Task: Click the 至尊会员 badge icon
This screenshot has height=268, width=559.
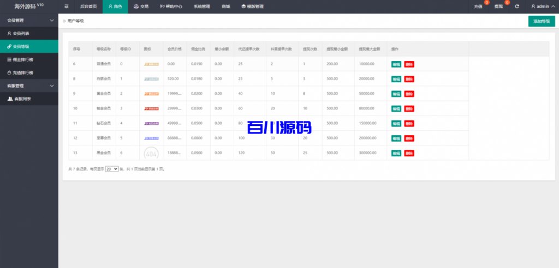Action: click(x=151, y=138)
